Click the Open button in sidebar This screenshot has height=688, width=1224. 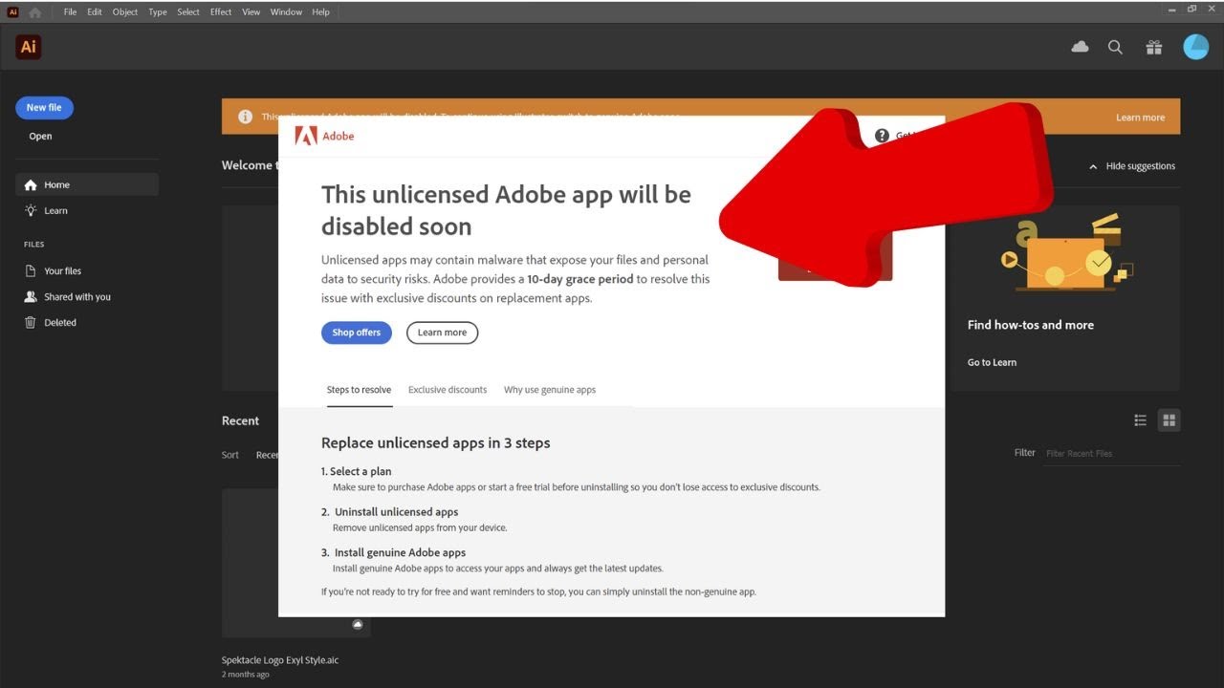pyautogui.click(x=40, y=136)
